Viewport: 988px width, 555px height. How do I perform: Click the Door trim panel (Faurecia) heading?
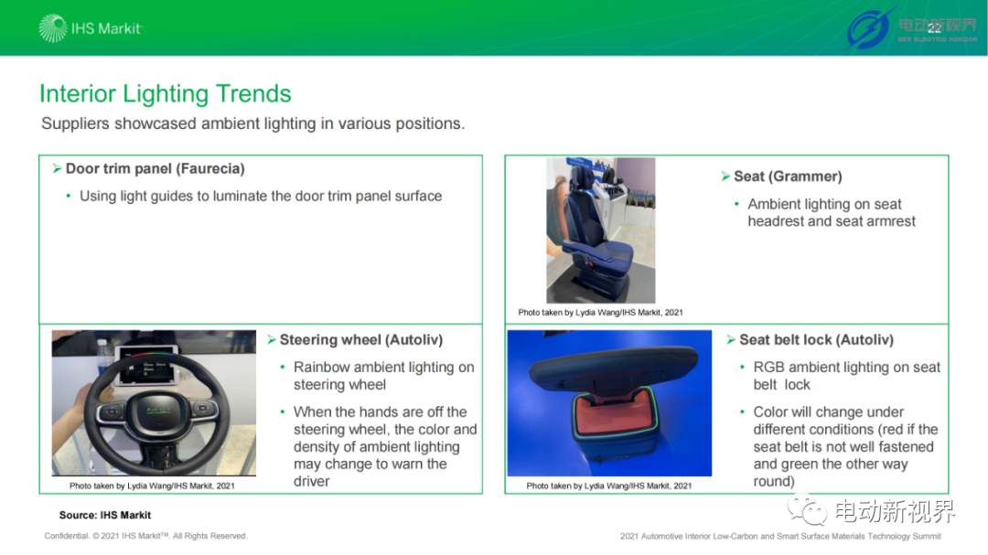155,169
